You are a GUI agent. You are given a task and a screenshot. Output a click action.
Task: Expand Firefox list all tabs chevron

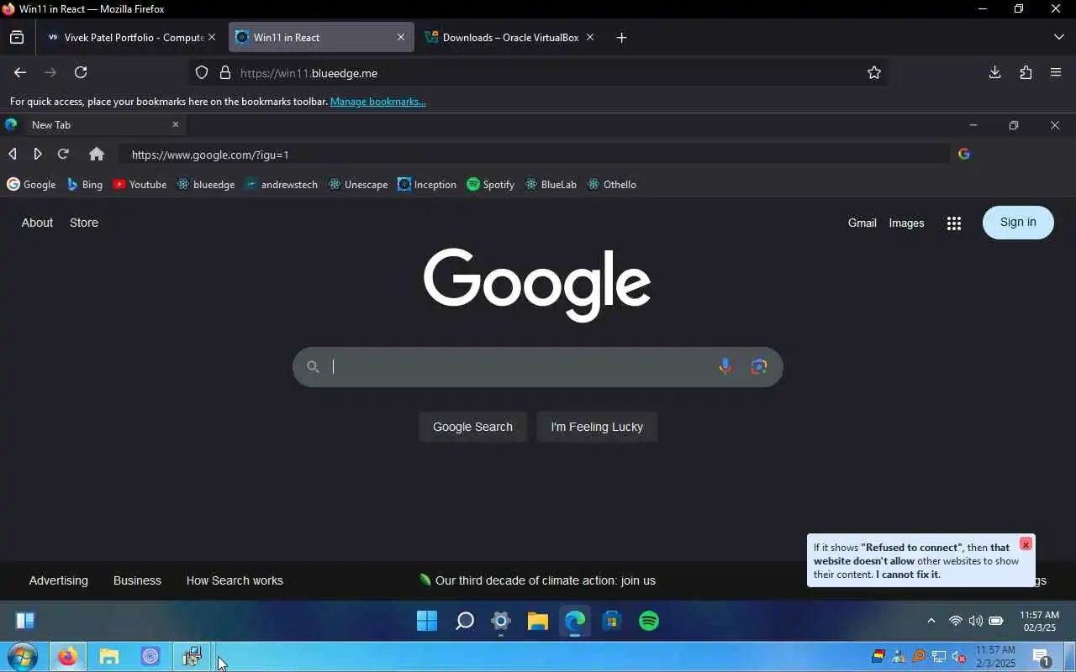pyautogui.click(x=1058, y=37)
